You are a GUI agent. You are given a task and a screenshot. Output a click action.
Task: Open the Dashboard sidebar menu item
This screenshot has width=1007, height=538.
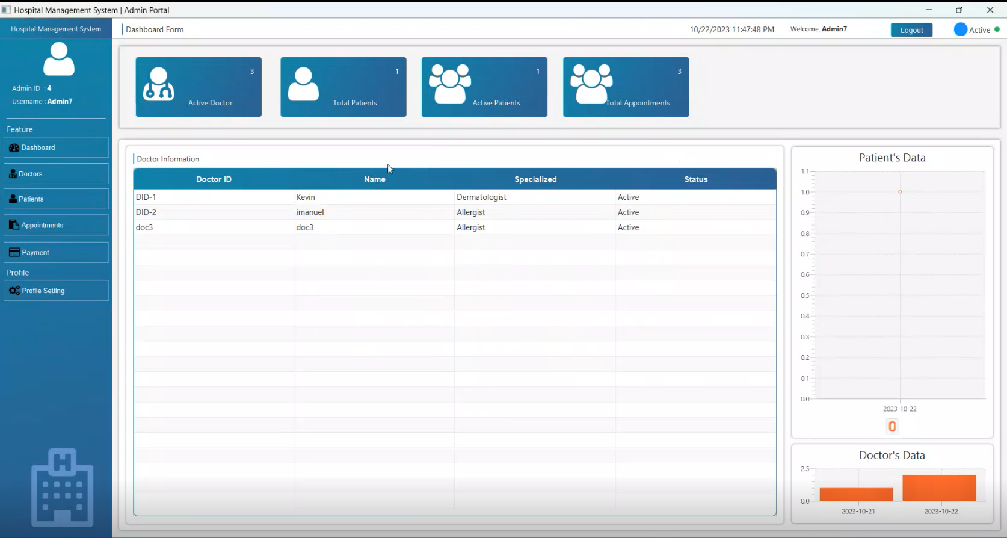point(56,147)
